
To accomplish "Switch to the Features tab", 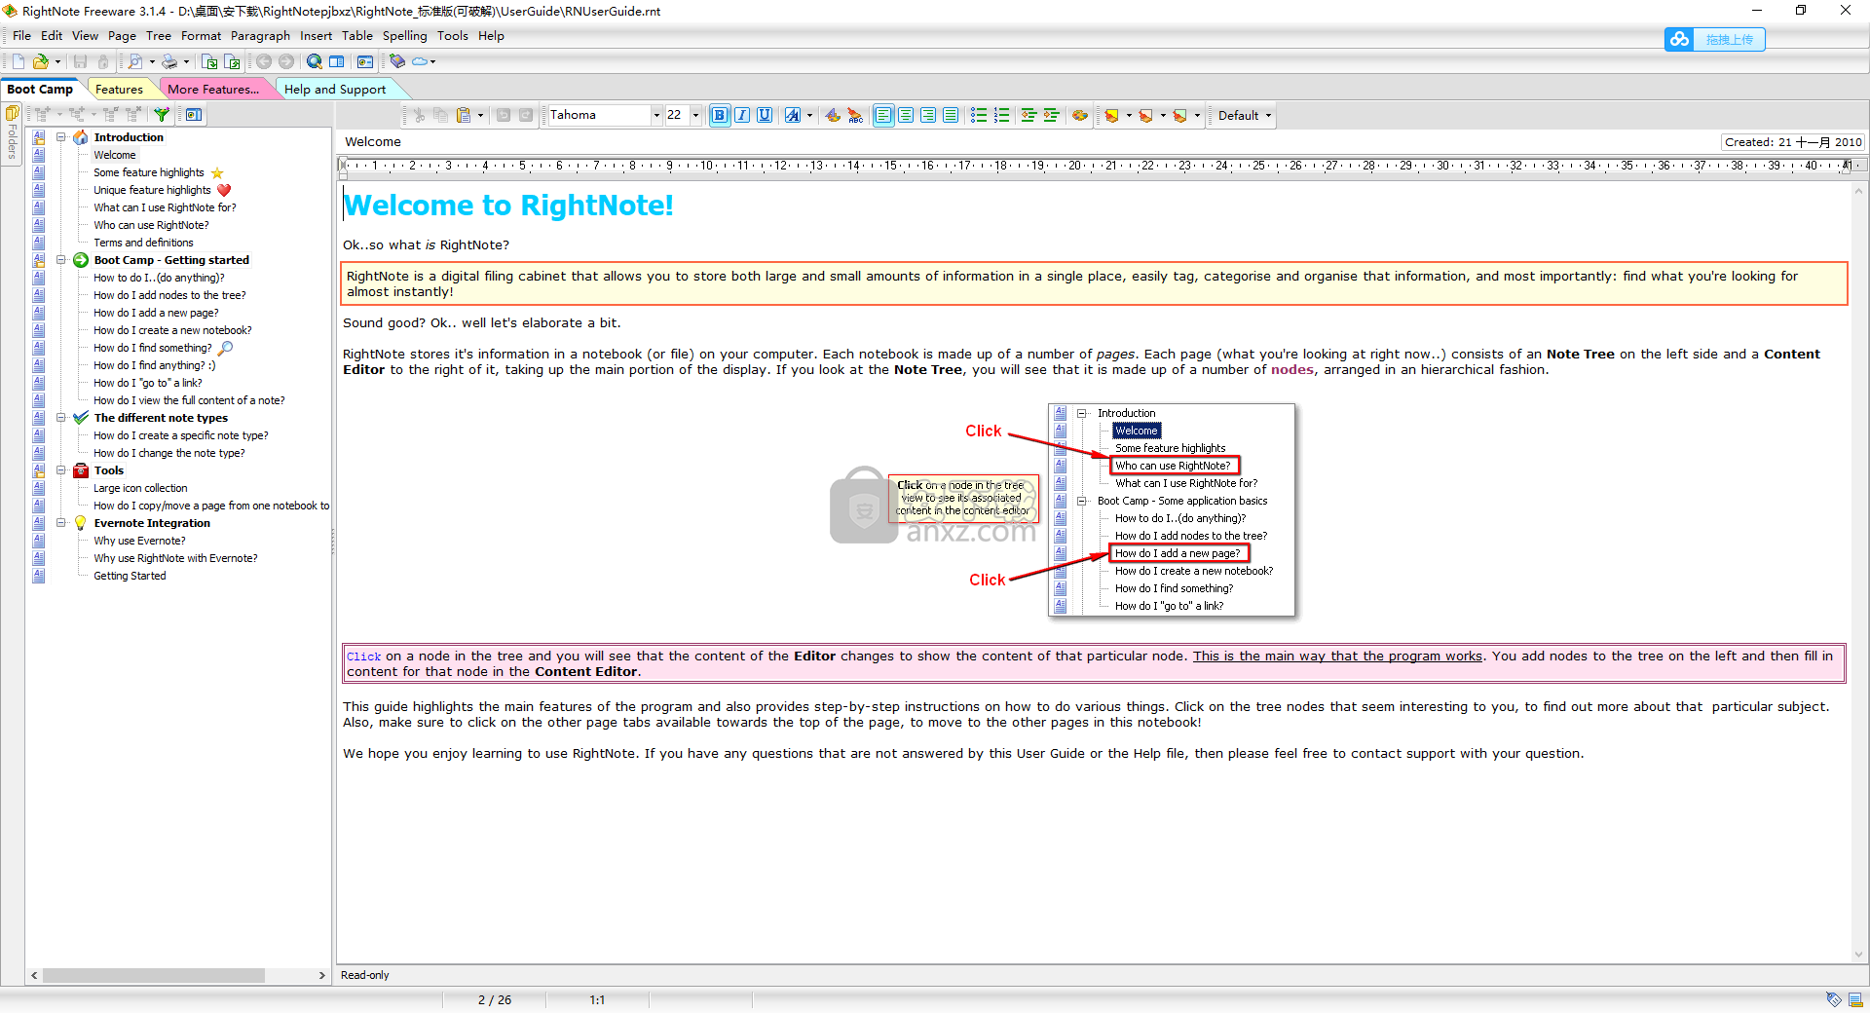I will click(x=119, y=89).
